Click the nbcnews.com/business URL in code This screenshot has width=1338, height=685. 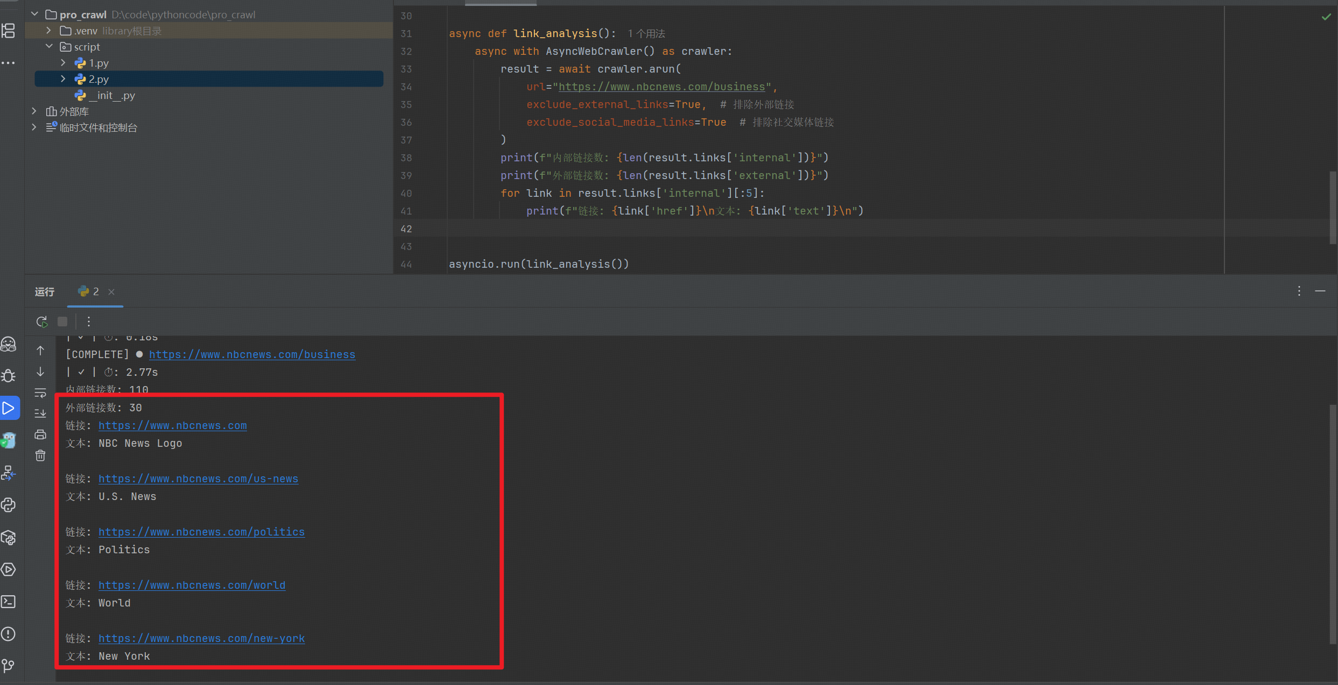coord(661,87)
